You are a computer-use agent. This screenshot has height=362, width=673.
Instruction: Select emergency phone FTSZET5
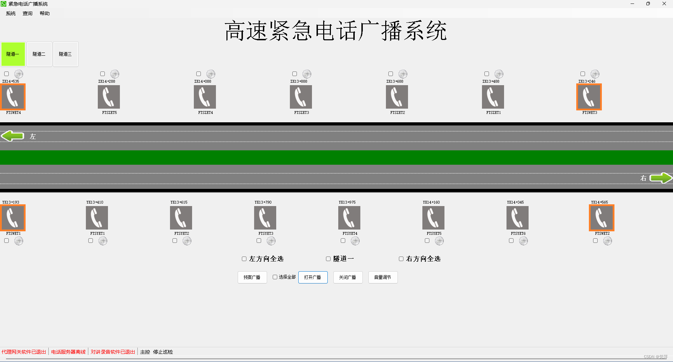[x=109, y=97]
